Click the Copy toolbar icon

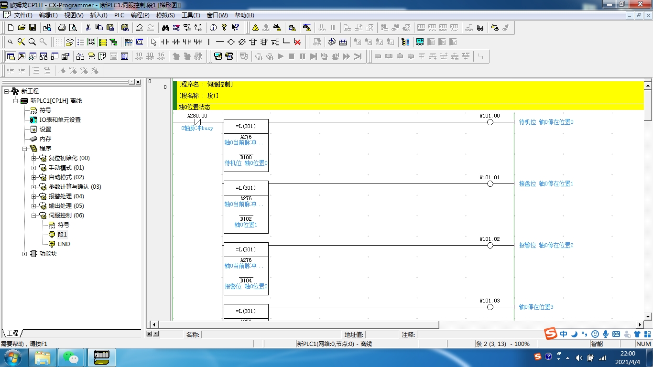(x=99, y=28)
